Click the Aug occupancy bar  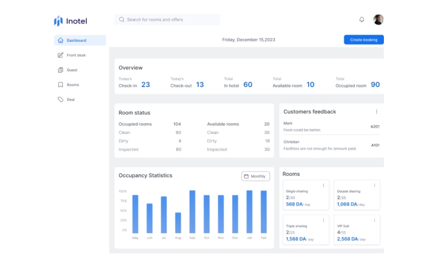click(178, 222)
